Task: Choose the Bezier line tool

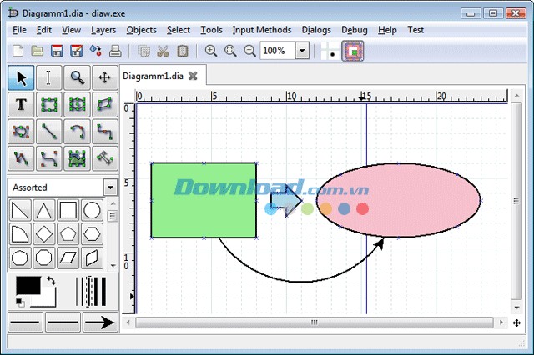Action: [x=49, y=158]
